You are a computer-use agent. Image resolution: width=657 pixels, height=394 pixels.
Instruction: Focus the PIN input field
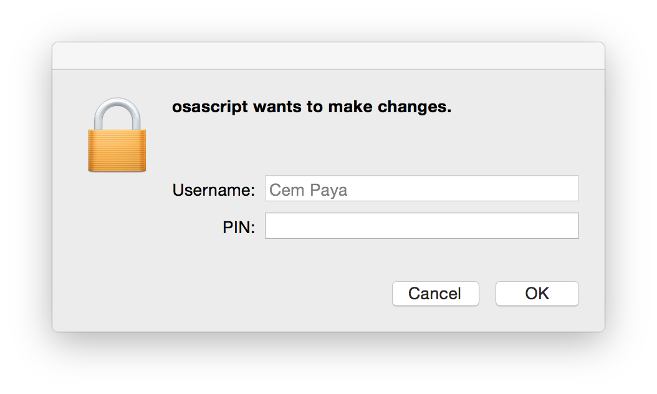tap(421, 226)
